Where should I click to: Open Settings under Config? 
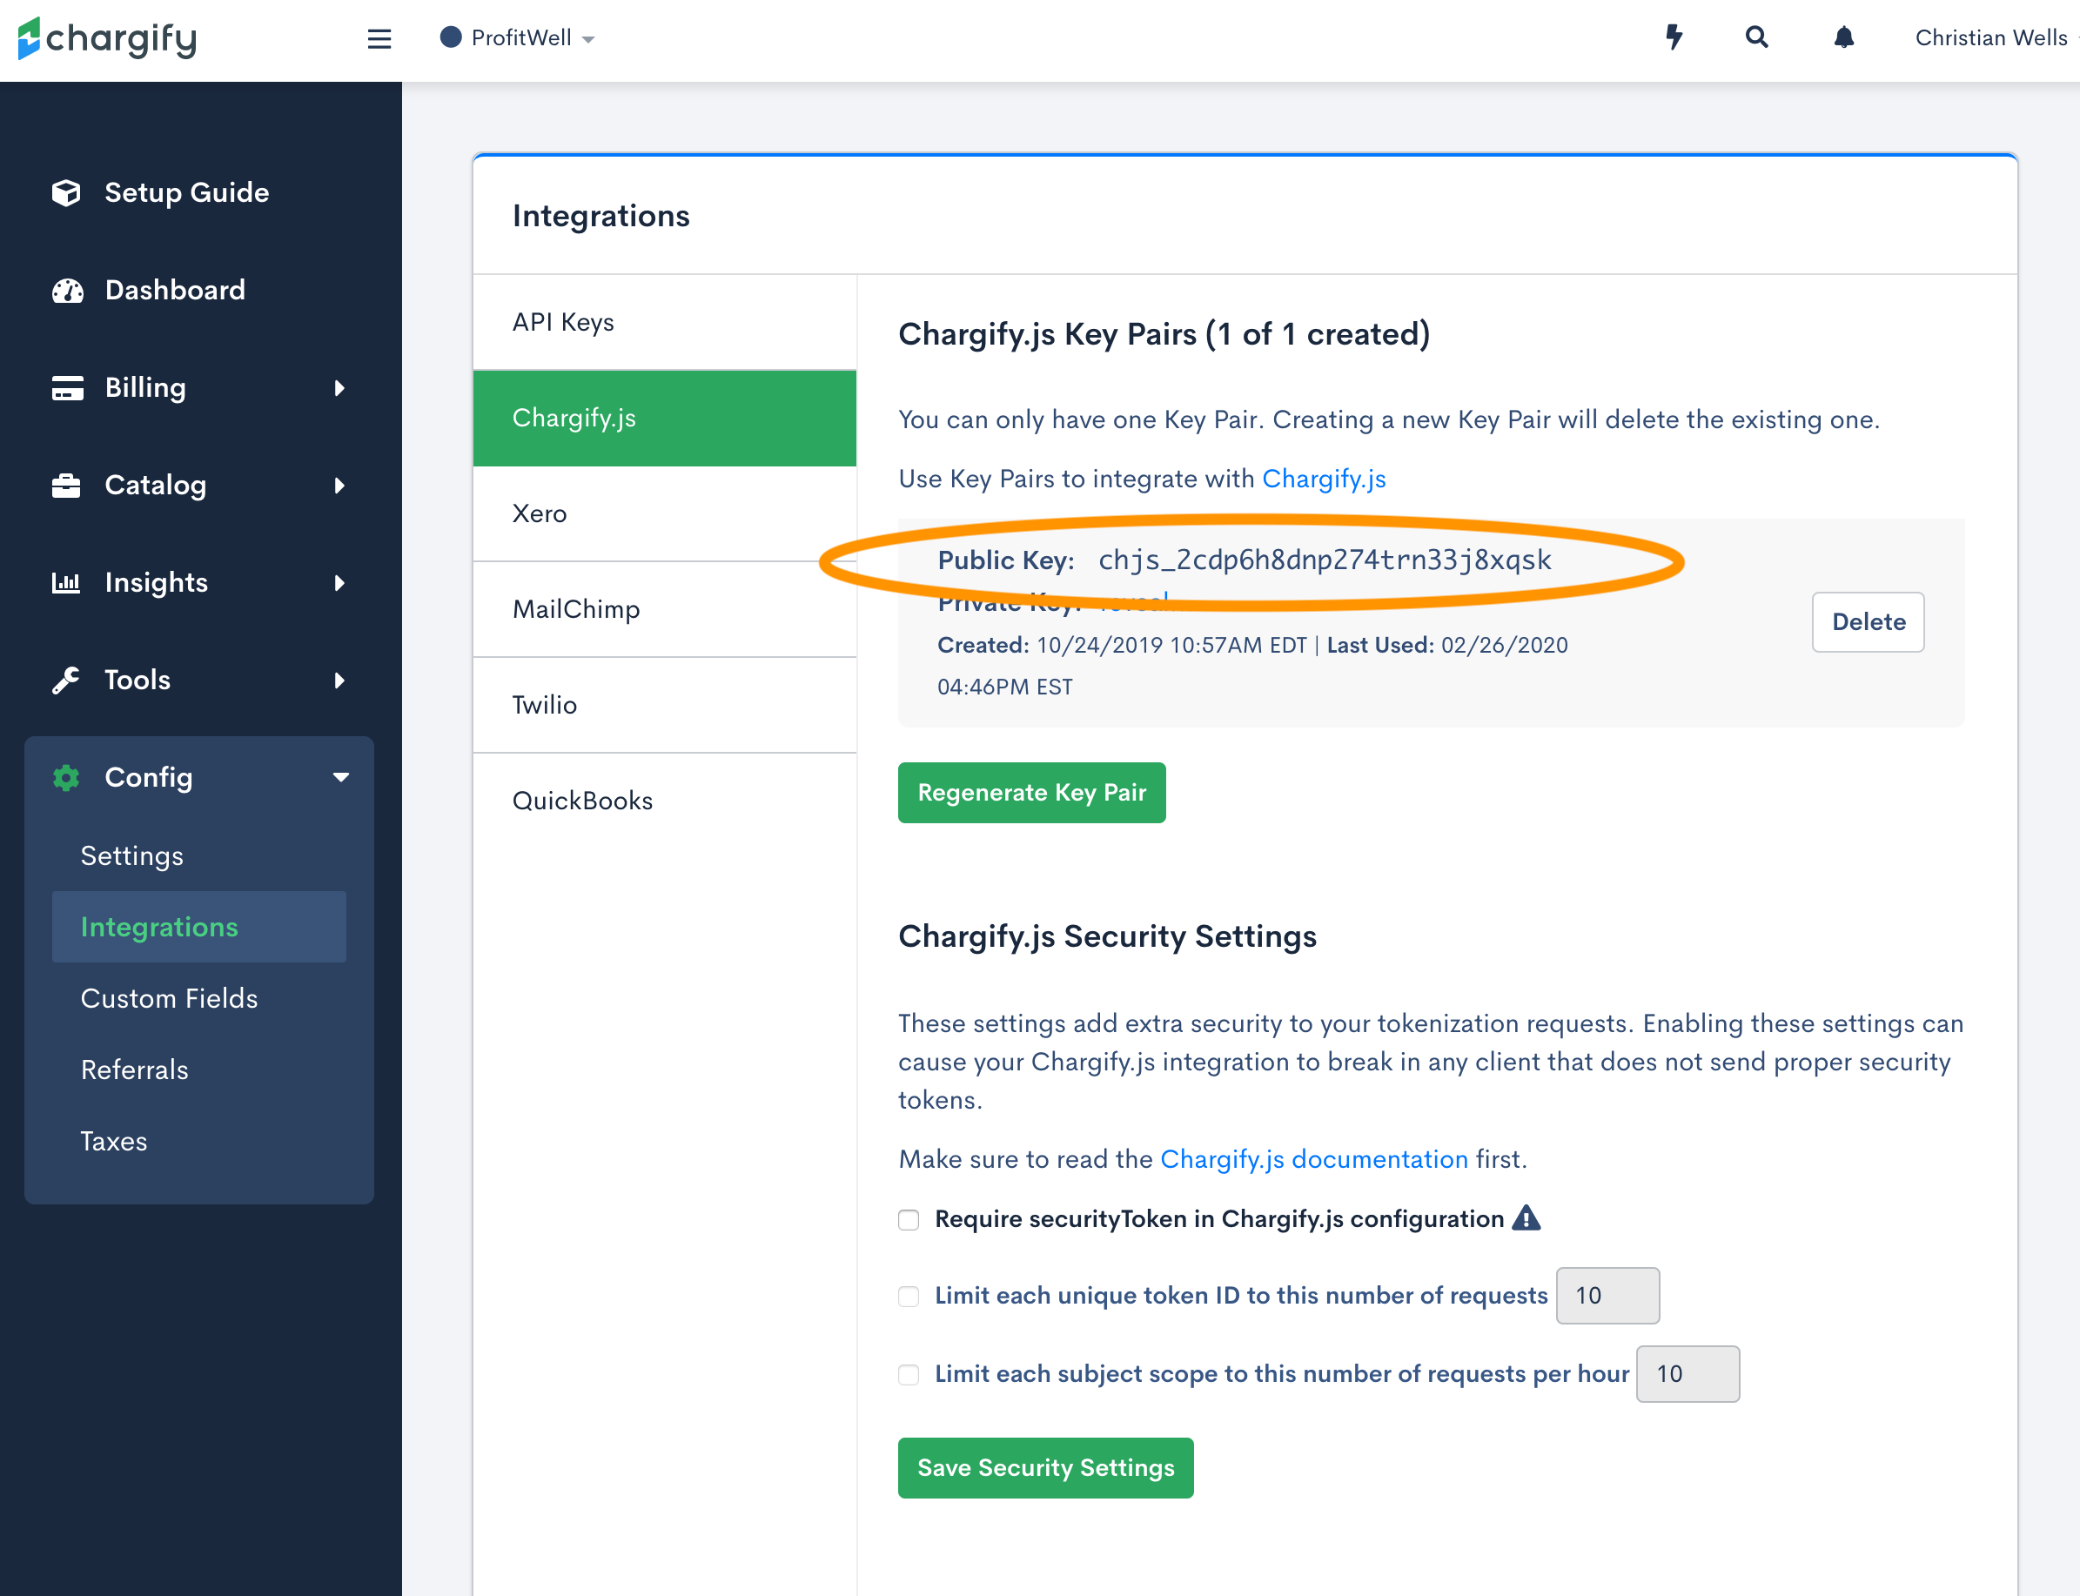point(132,856)
